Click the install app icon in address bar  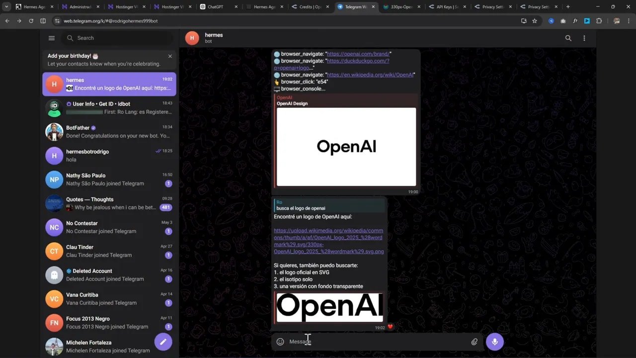pos(524,21)
